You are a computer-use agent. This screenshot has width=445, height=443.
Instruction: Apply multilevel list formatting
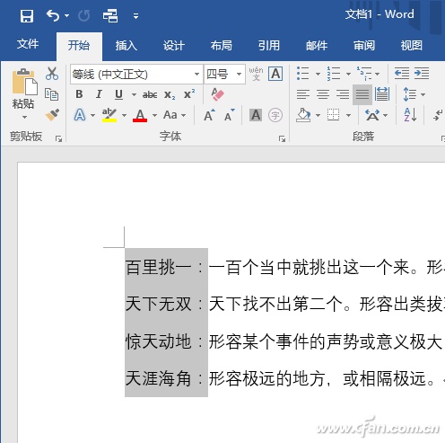click(364, 74)
